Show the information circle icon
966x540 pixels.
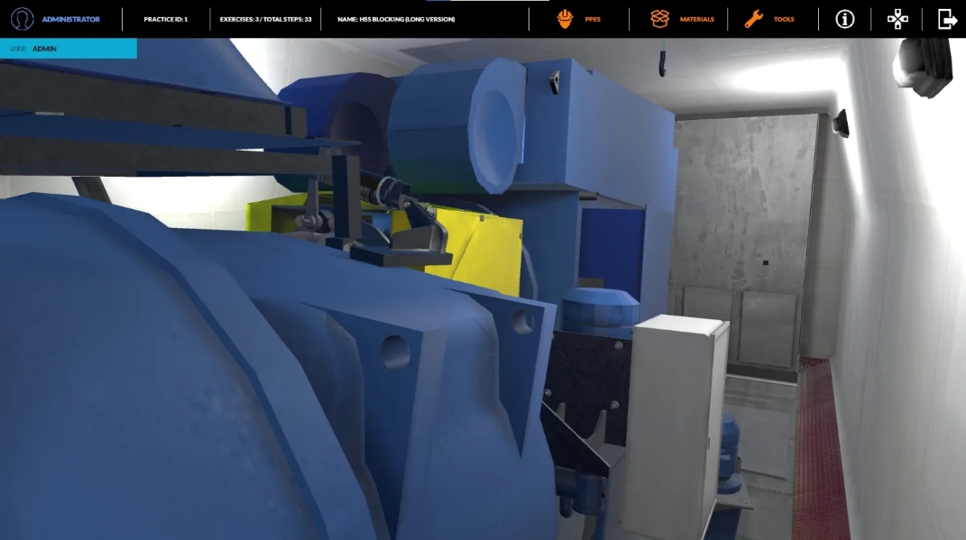coord(844,19)
